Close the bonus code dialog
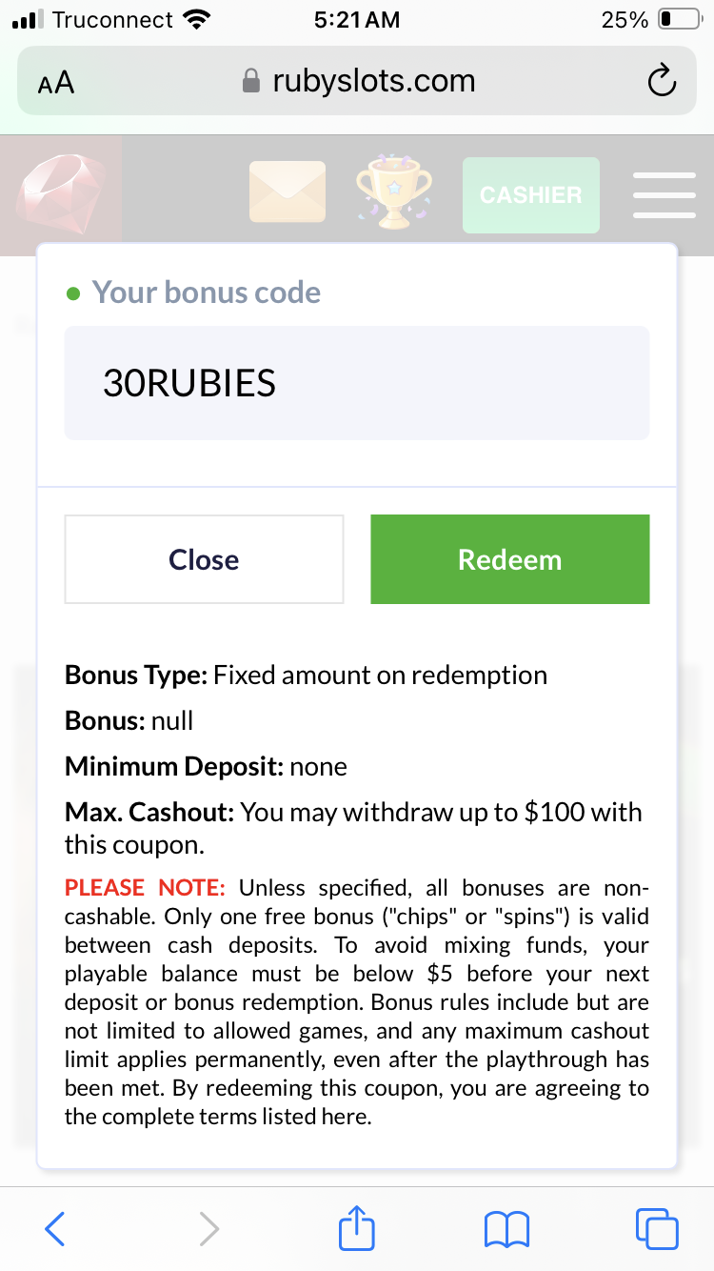Screen dimensions: 714x1271 click(204, 559)
